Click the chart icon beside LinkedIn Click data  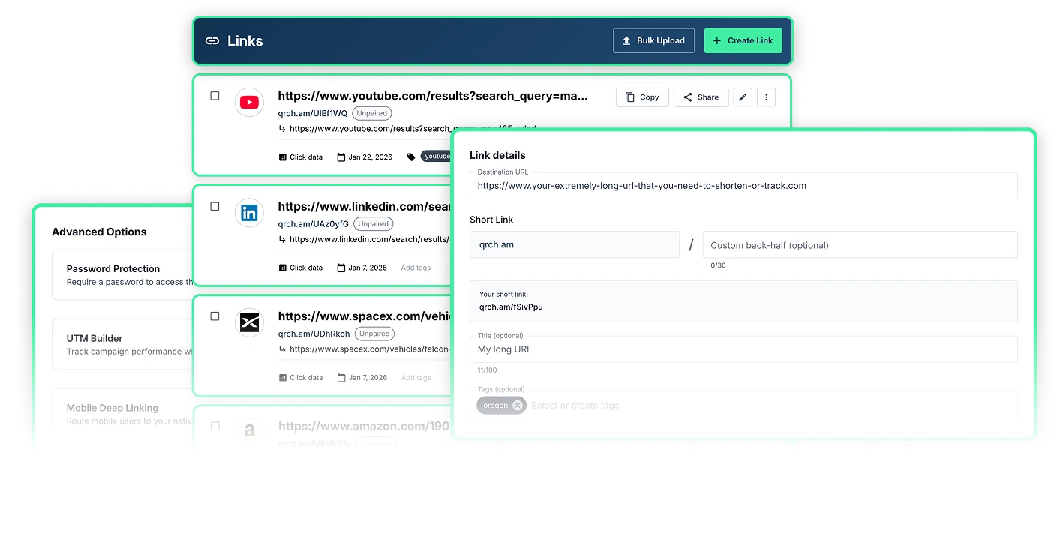[x=282, y=268]
